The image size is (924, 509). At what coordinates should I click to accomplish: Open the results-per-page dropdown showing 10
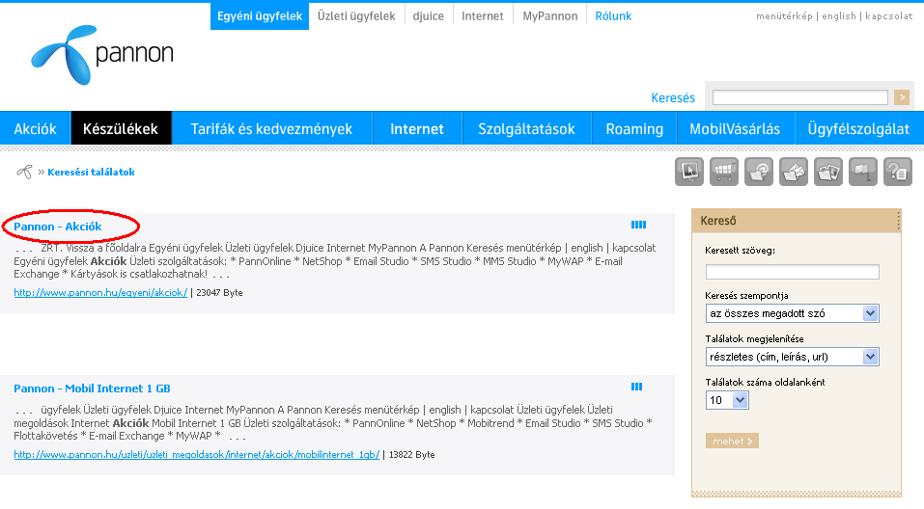[727, 400]
